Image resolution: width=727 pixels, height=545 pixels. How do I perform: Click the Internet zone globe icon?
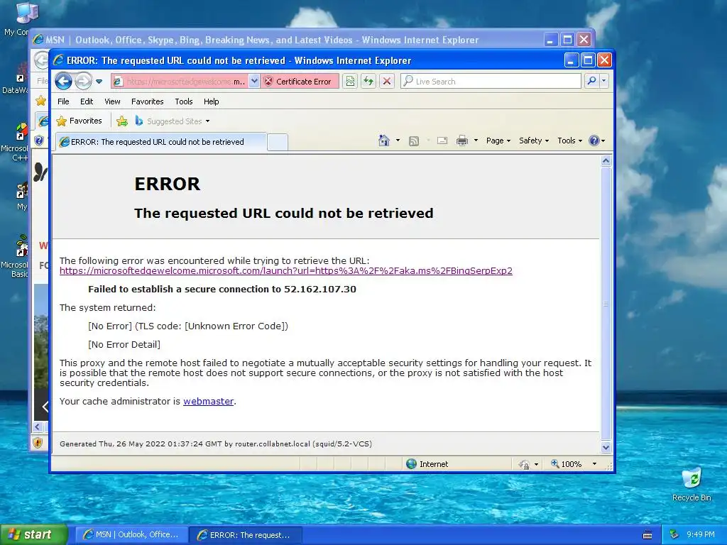[x=411, y=464]
